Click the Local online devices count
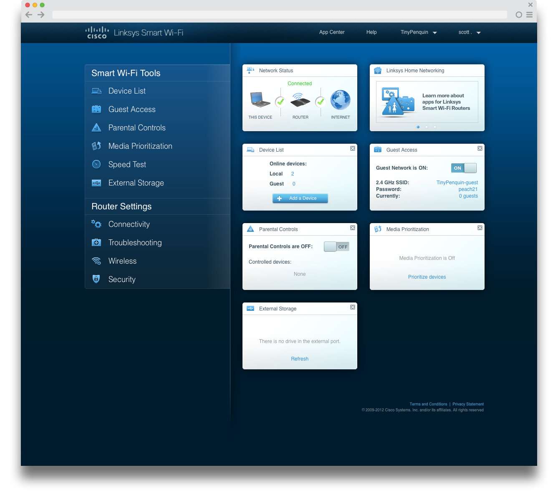Viewport: 558px width, 493px height. click(x=293, y=174)
